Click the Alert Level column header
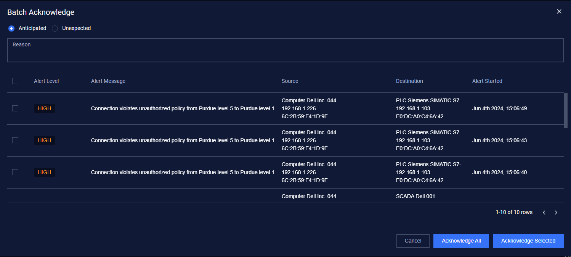This screenshot has width=571, height=257. pos(46,81)
